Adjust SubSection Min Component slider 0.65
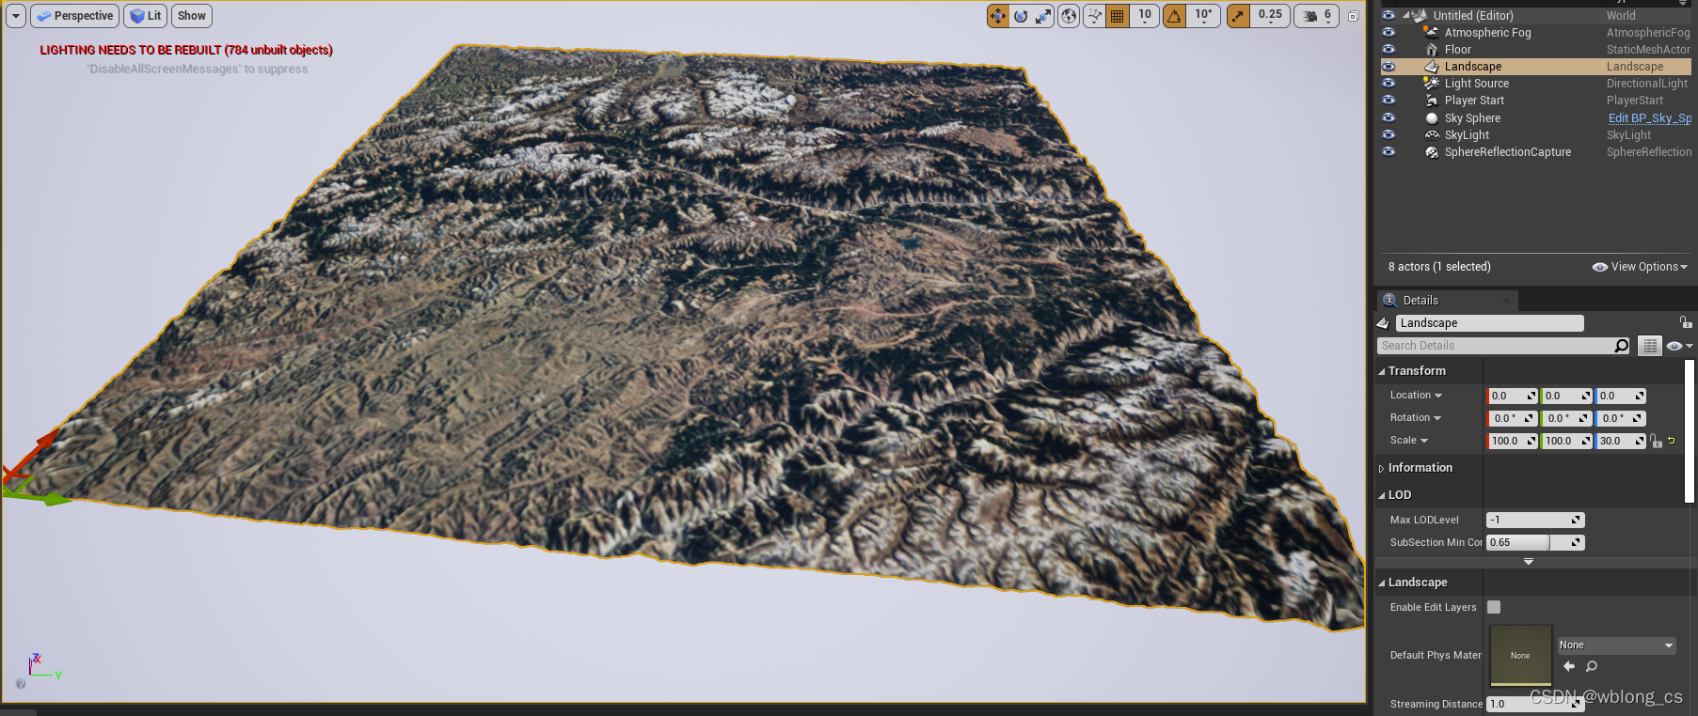The height and width of the screenshot is (716, 1698). pyautogui.click(x=1535, y=542)
